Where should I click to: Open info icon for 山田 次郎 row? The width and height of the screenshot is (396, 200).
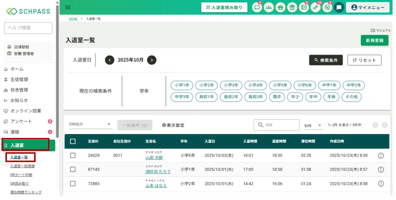(381, 156)
